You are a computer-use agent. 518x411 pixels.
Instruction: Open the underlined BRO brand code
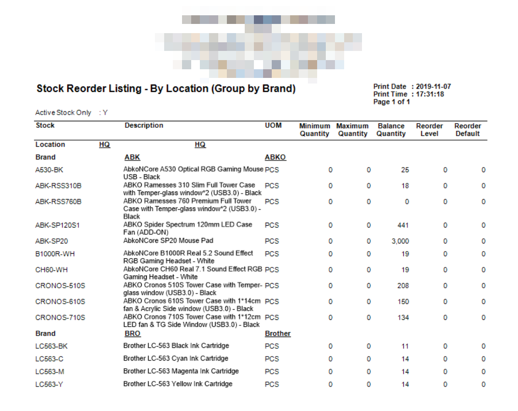click(133, 334)
